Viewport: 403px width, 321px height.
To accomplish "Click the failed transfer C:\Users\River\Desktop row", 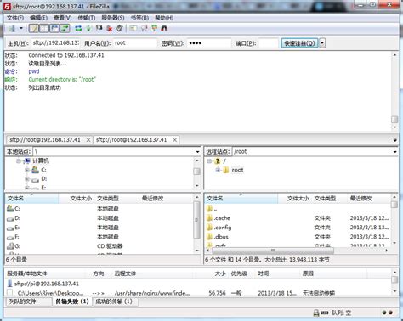I will [x=198, y=293].
